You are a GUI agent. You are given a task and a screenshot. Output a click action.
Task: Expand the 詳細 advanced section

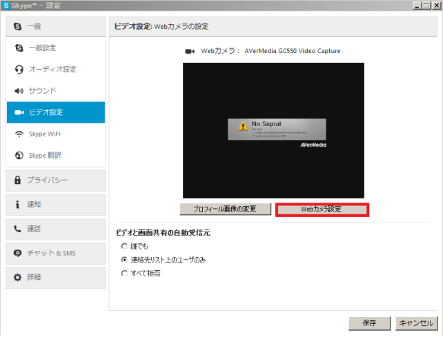tap(56, 278)
